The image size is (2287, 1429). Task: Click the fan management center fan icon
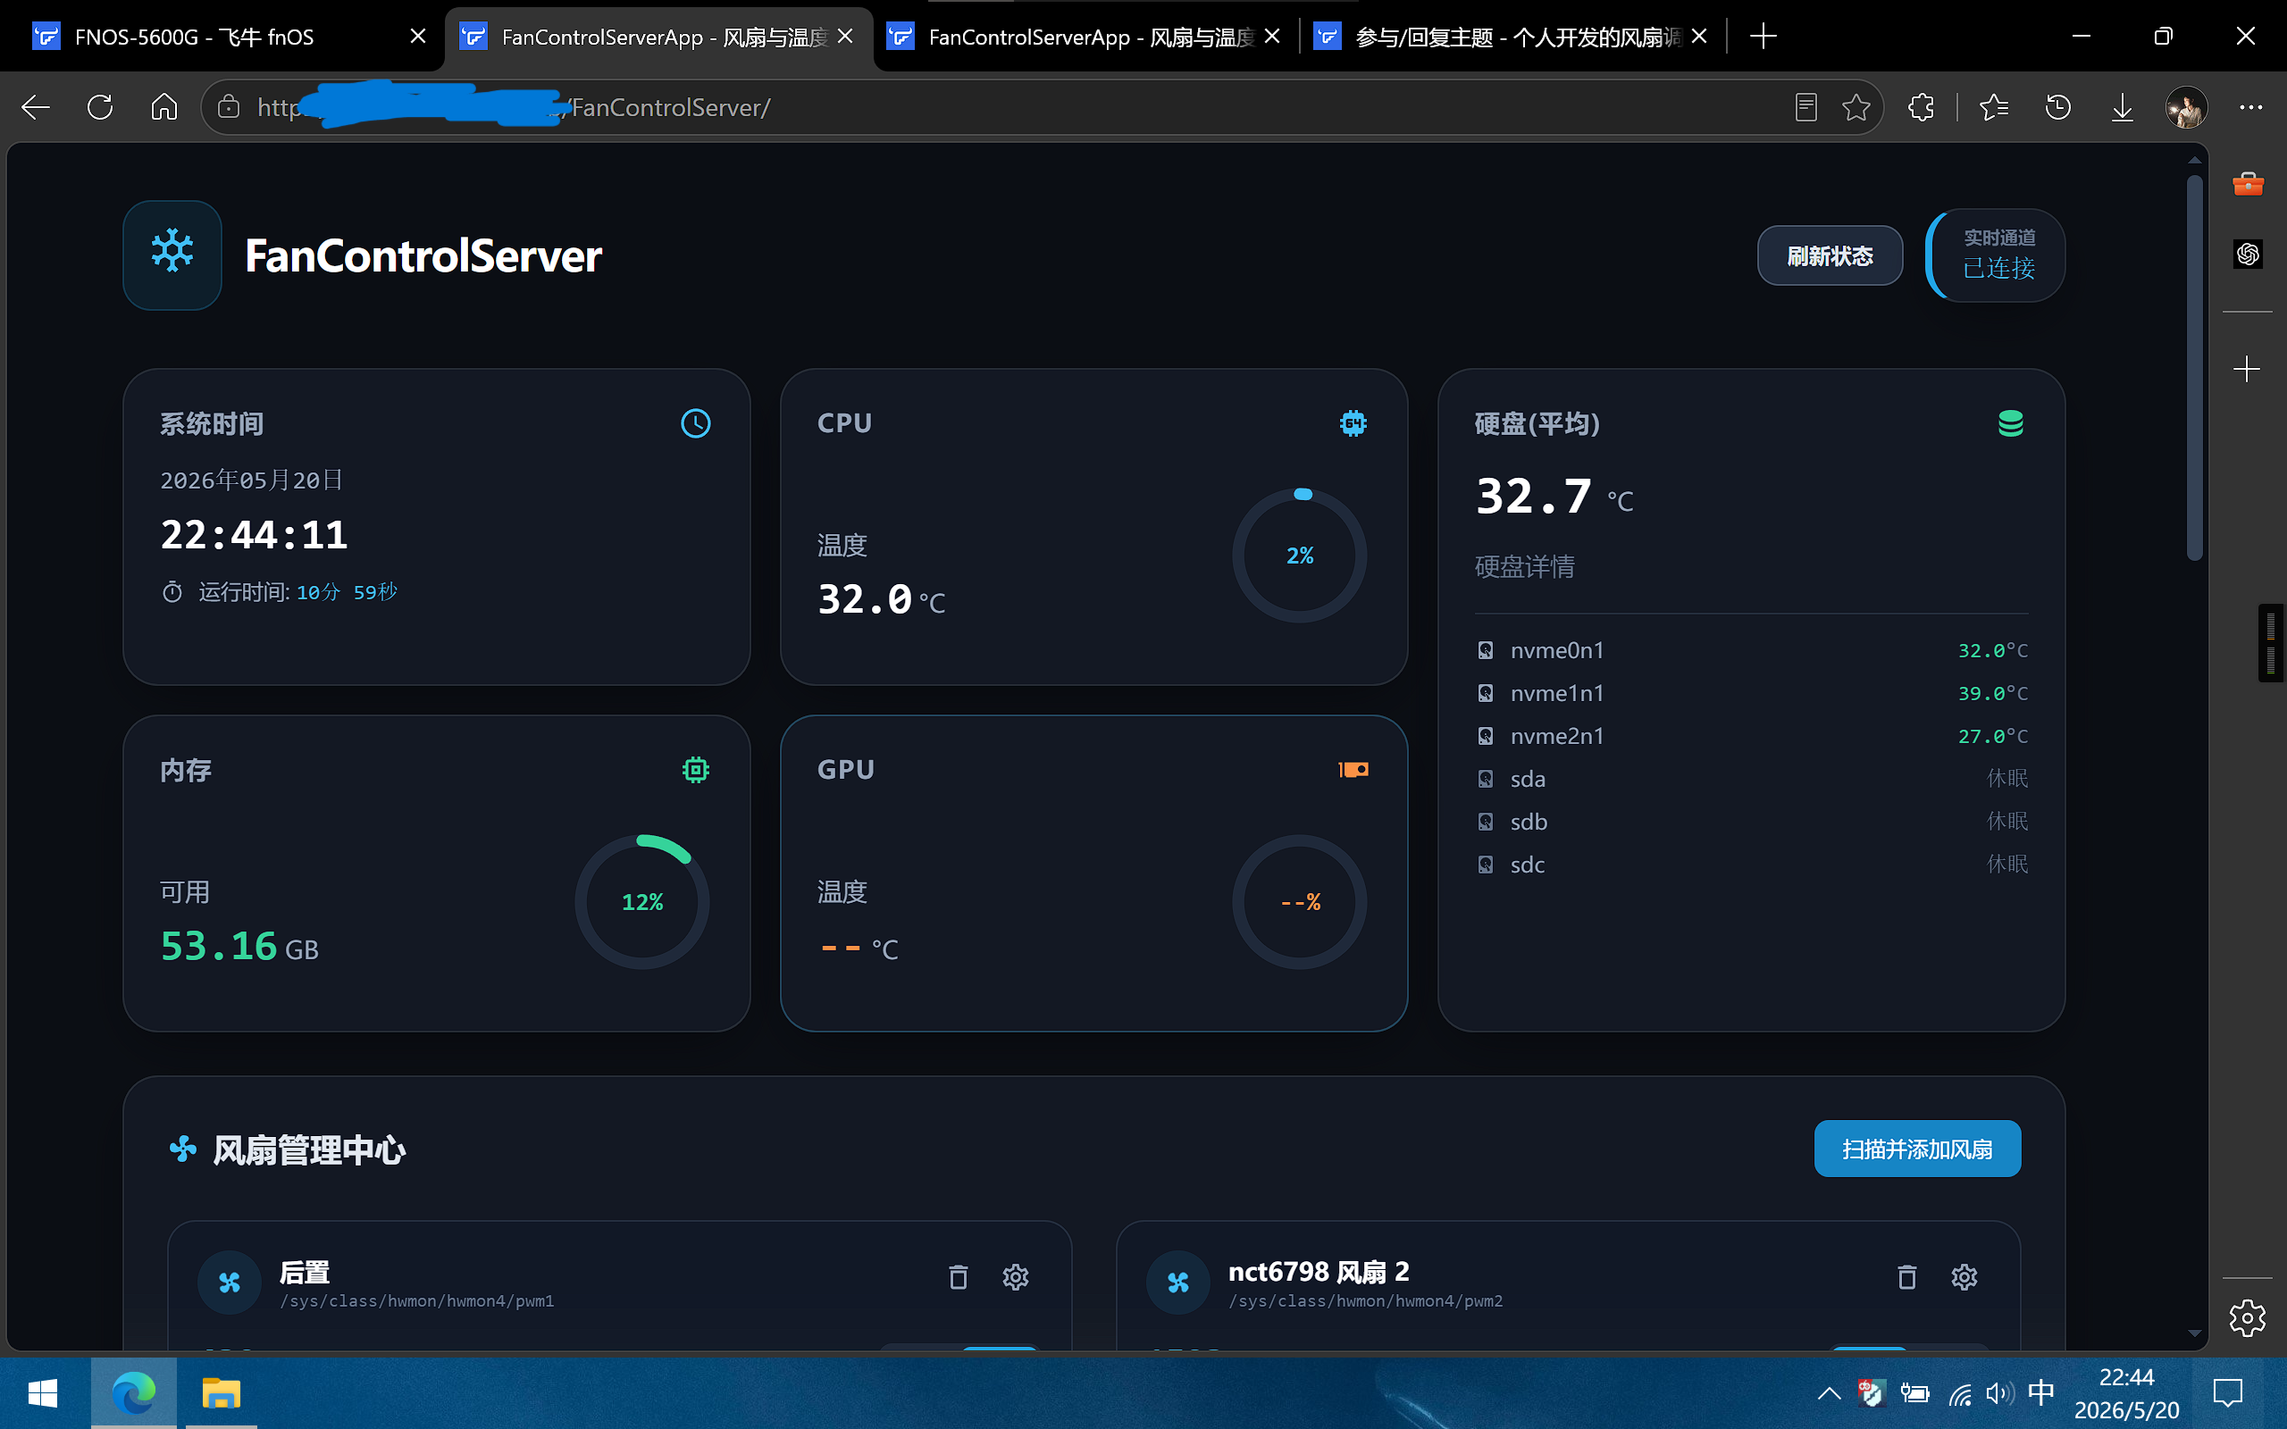pyautogui.click(x=182, y=1149)
